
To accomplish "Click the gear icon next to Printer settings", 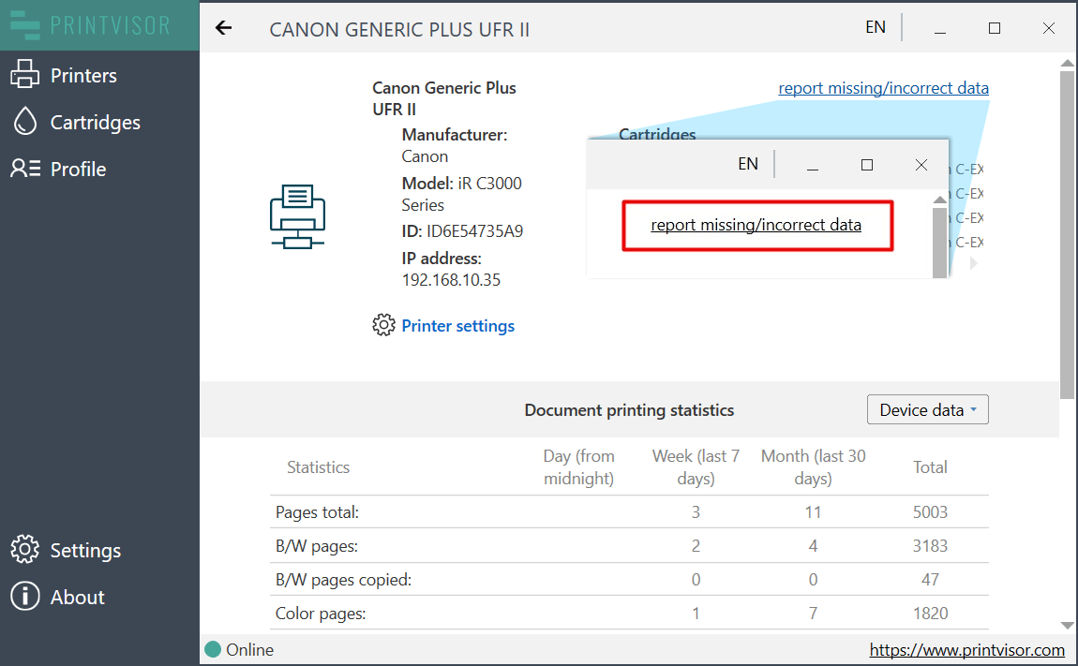I will [x=383, y=324].
